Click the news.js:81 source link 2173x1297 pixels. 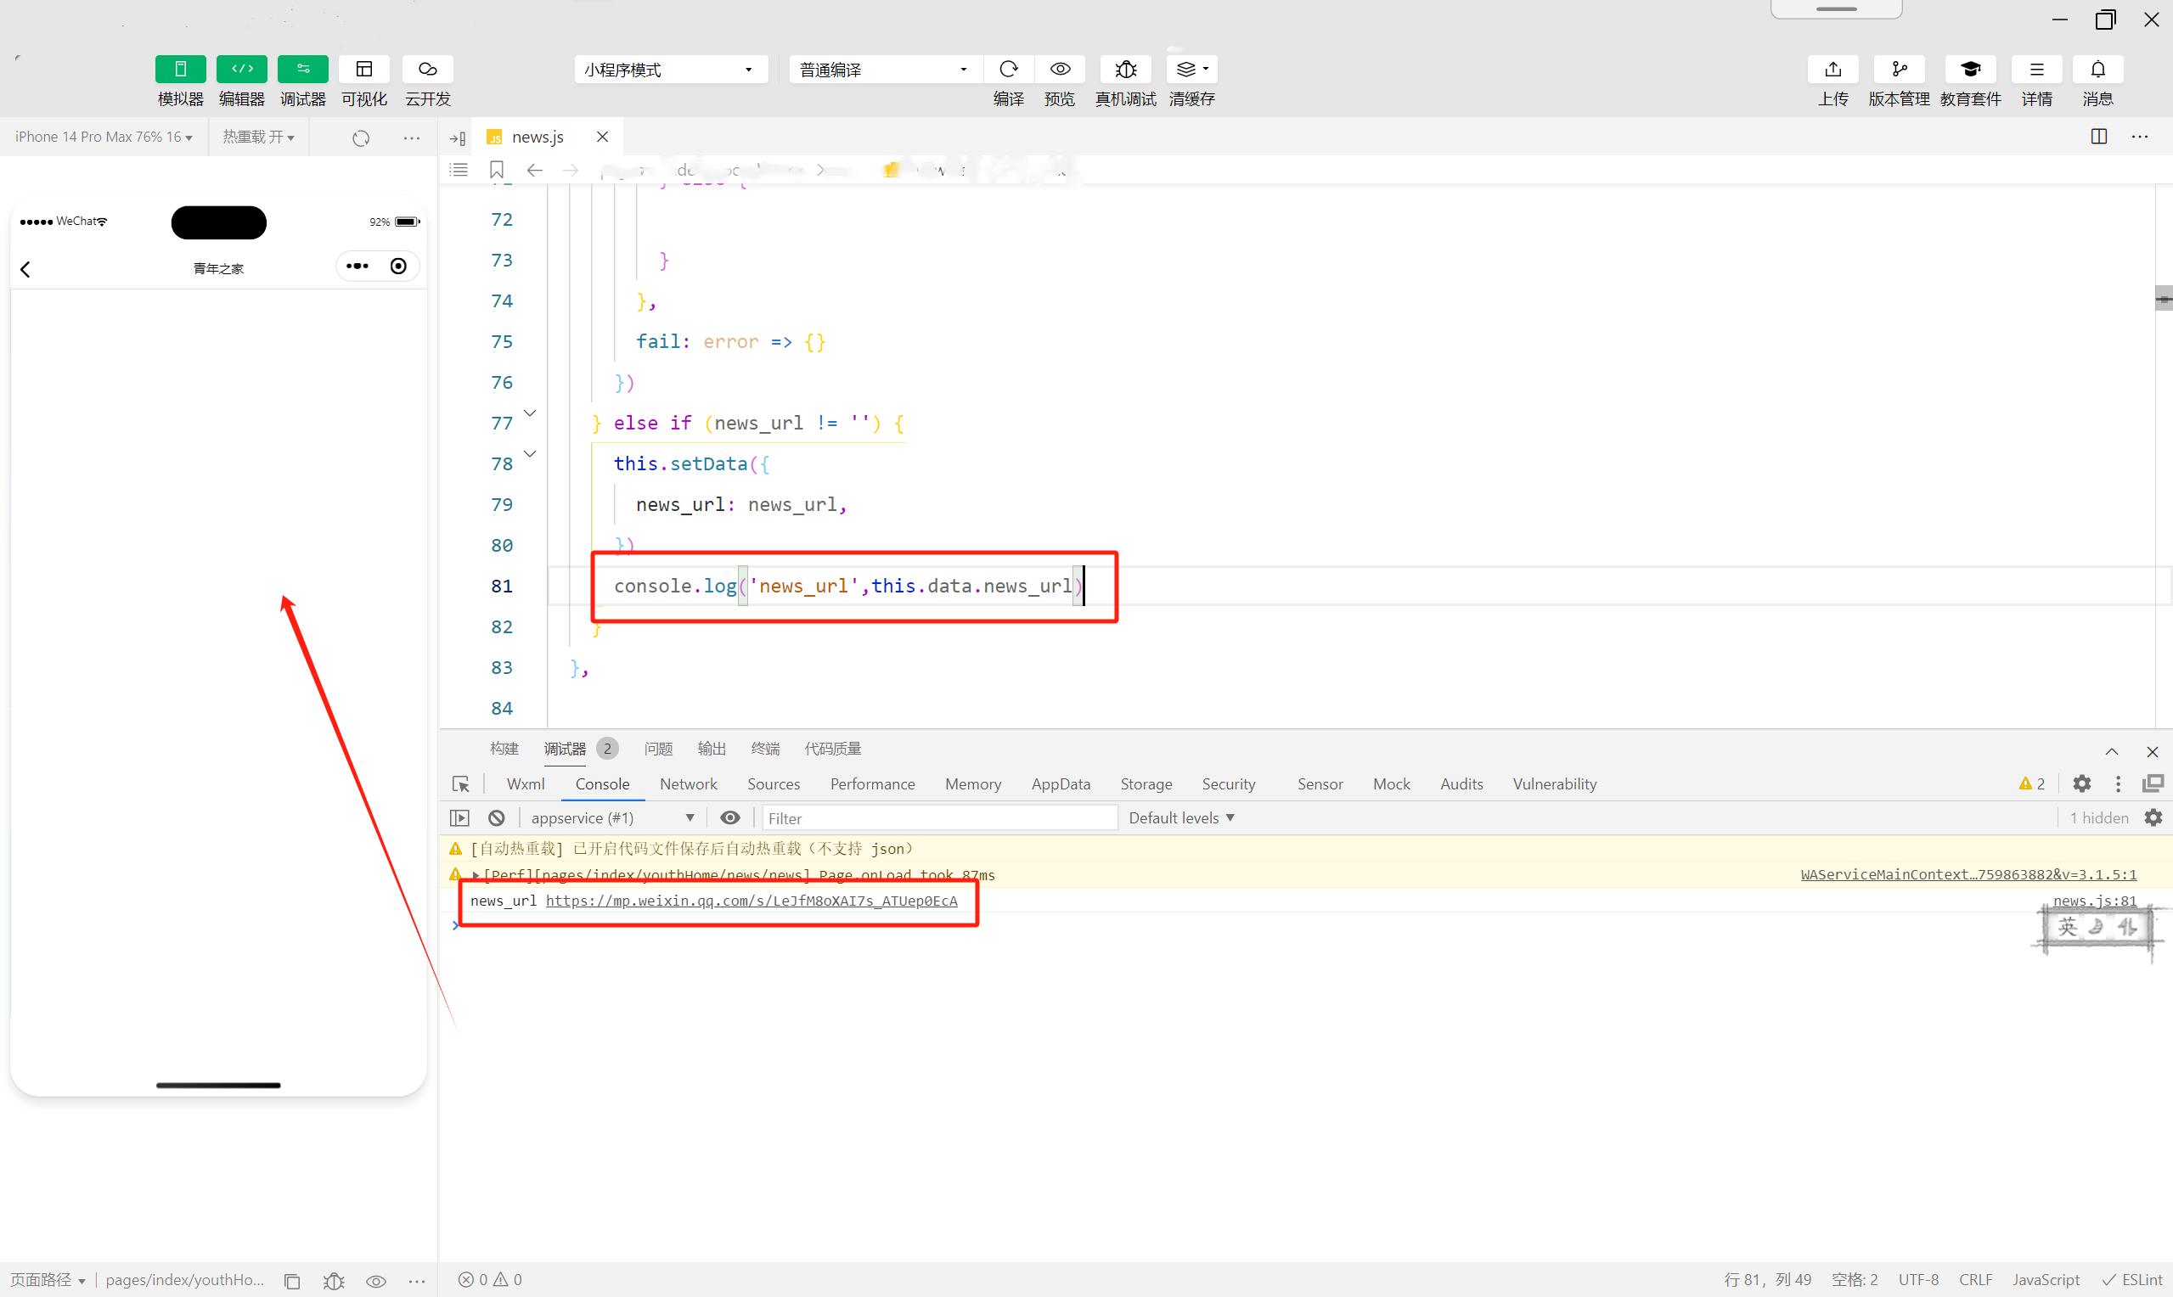2093,901
